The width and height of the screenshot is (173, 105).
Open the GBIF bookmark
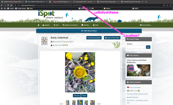pyautogui.click(x=92, y=8)
